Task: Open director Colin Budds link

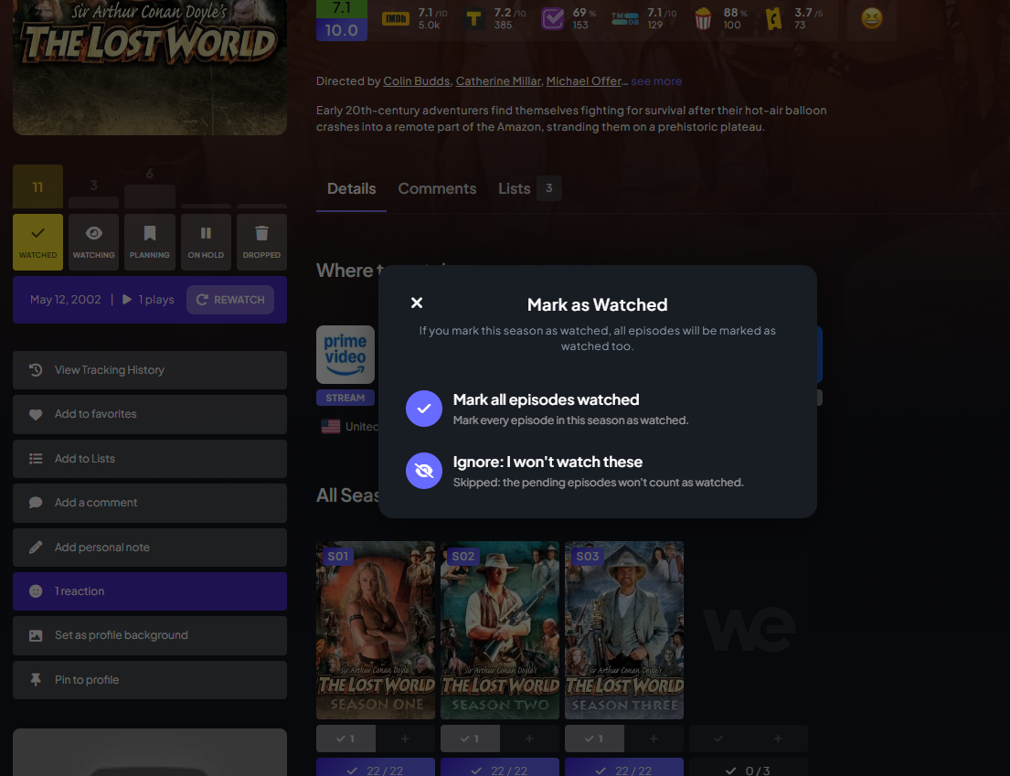Action: 416,81
